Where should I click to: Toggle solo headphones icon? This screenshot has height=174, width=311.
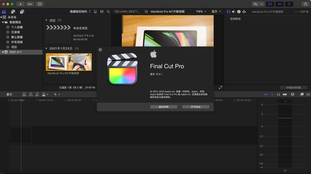(x=278, y=95)
